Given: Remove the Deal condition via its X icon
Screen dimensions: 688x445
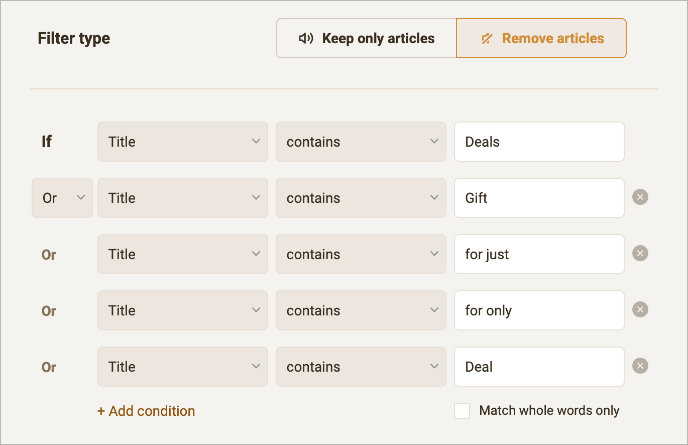Looking at the screenshot, I should (640, 366).
